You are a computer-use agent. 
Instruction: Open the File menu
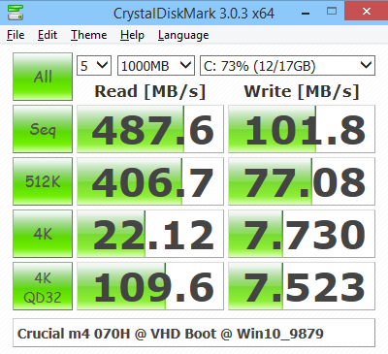click(16, 35)
